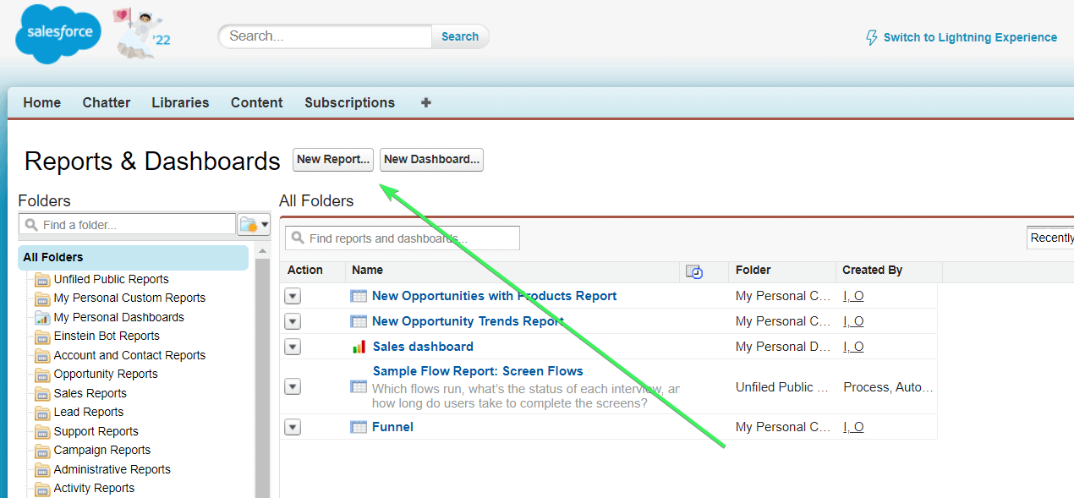Open the action menu for Sales dashboard
This screenshot has height=498, width=1074.
click(x=292, y=347)
